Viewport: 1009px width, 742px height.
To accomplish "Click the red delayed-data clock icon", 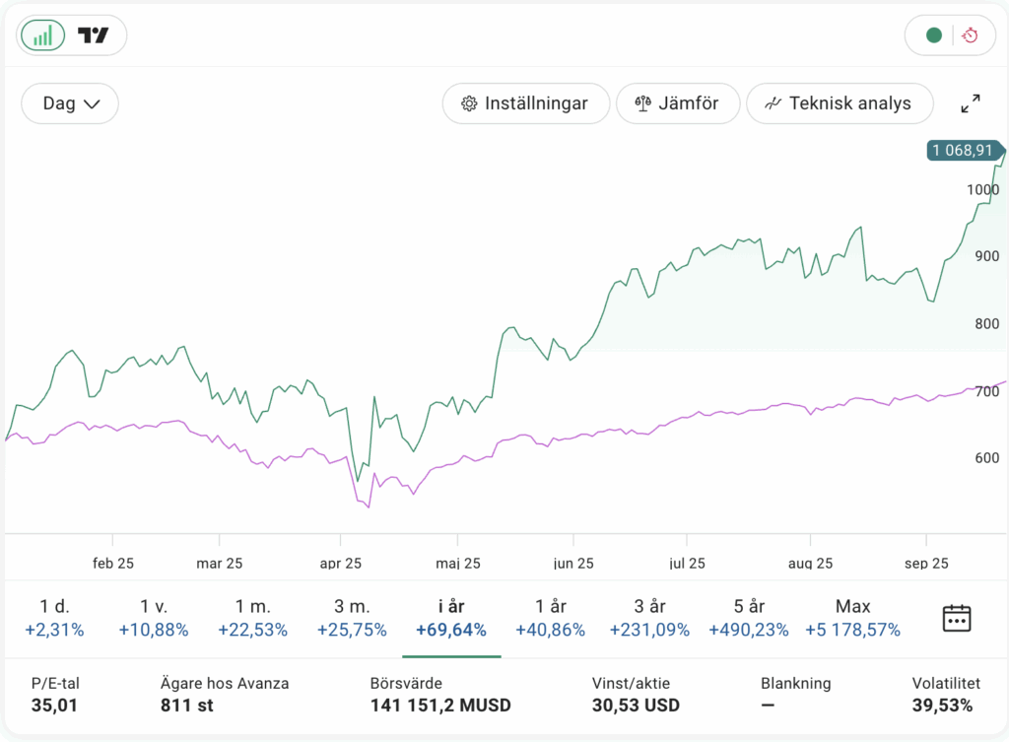I will click(x=971, y=35).
